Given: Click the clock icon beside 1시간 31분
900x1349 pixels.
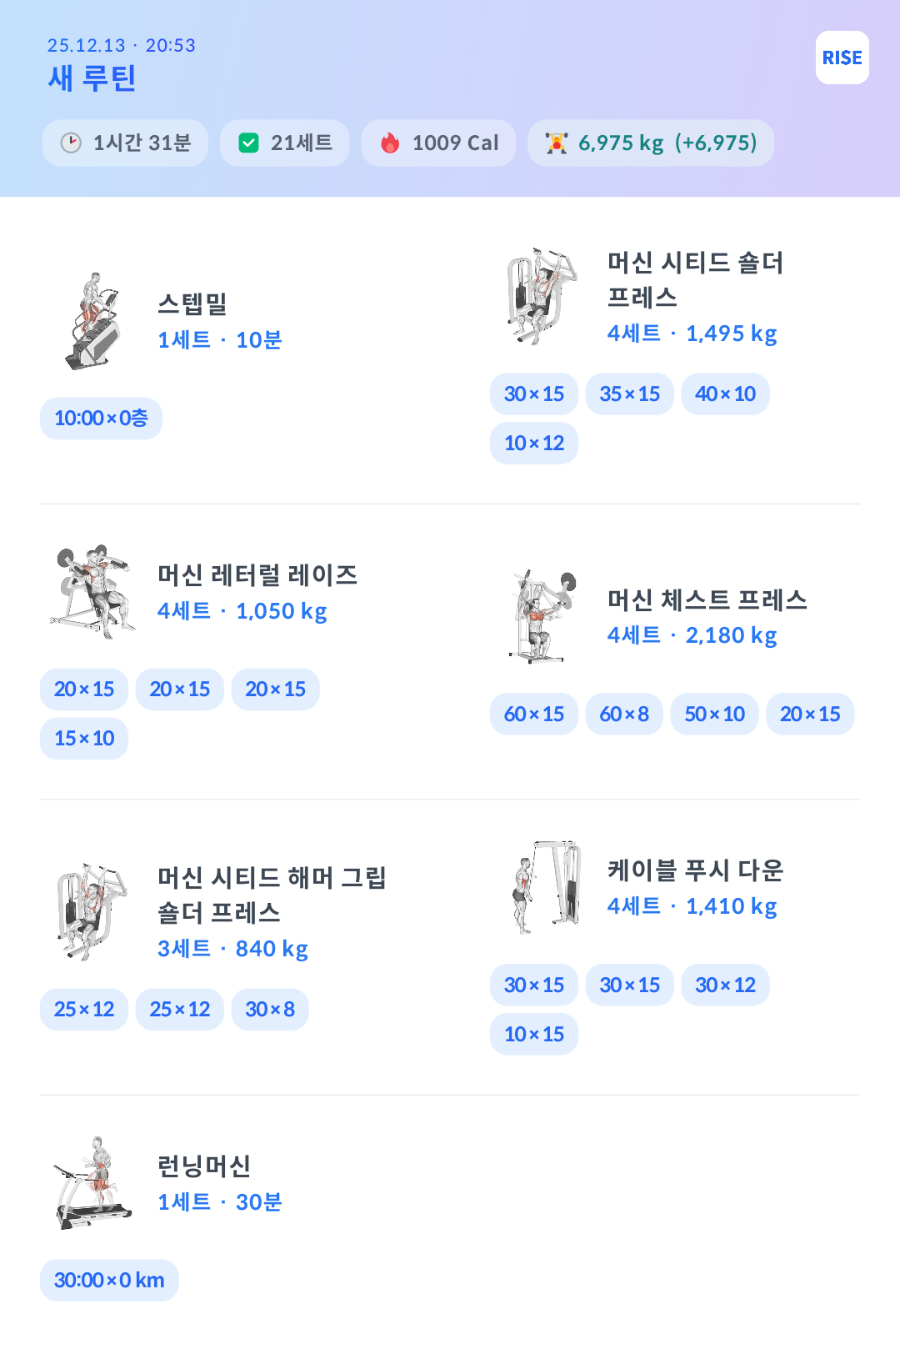Looking at the screenshot, I should [x=71, y=143].
